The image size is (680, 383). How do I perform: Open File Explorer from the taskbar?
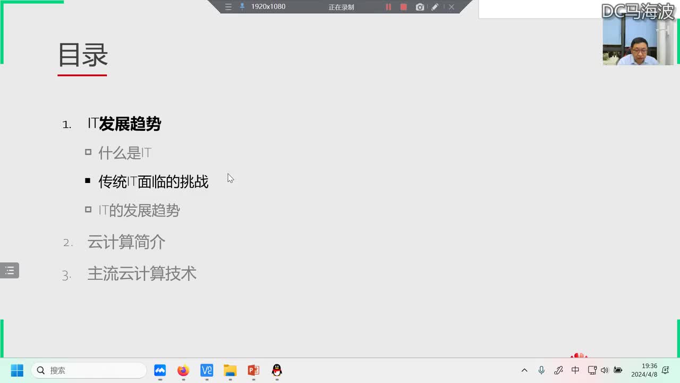[x=230, y=370]
